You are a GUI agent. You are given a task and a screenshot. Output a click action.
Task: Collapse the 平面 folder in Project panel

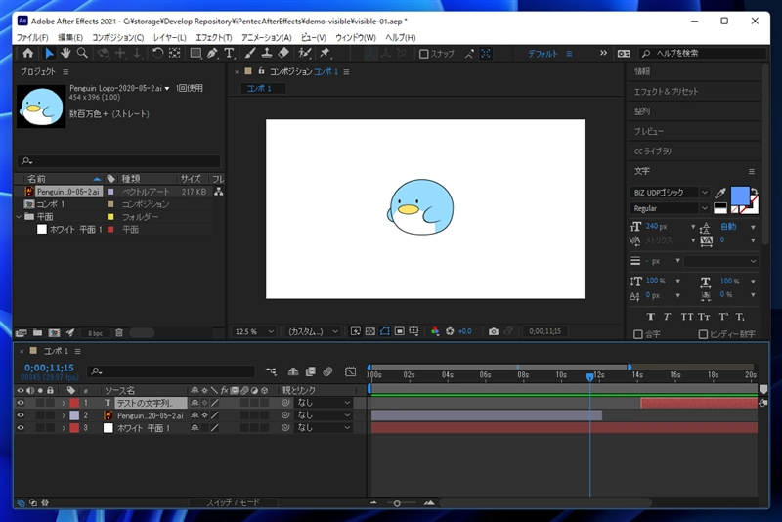tap(19, 216)
